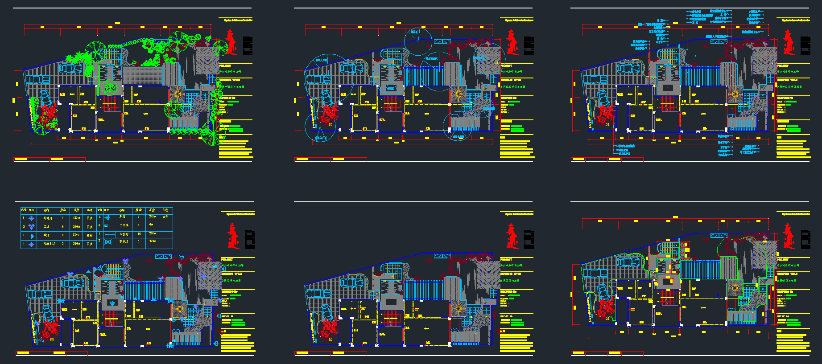This screenshot has height=364, width=822.
Task: Click the row 3 triangle light symbol in legend
Action: click(32, 236)
